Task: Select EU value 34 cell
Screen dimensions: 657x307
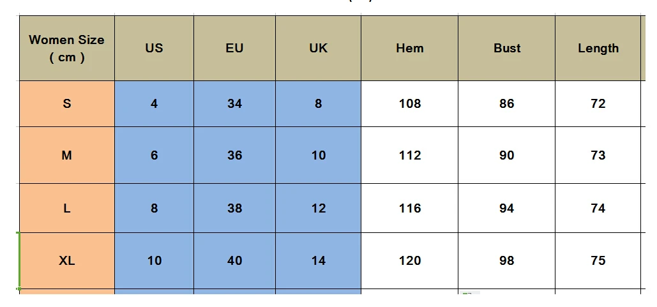Action: point(234,103)
